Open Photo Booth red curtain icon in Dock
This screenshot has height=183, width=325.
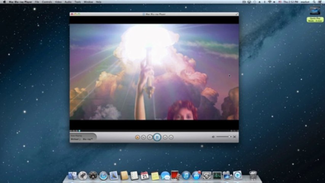tap(175, 175)
